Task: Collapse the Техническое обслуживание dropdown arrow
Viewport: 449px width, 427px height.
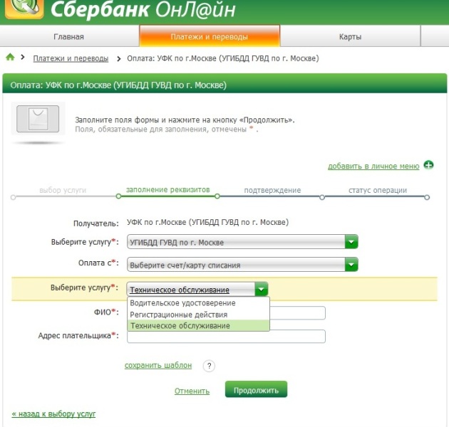Action: (x=261, y=290)
